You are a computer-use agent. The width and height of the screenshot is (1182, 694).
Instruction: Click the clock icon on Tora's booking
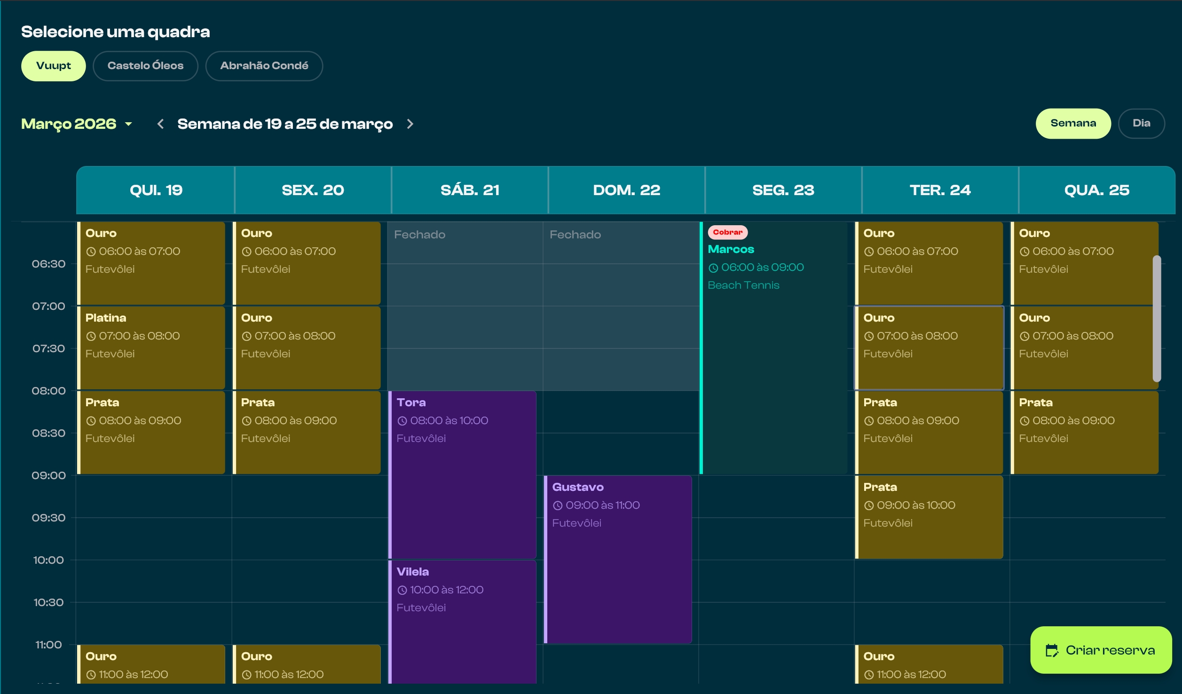[x=402, y=421]
